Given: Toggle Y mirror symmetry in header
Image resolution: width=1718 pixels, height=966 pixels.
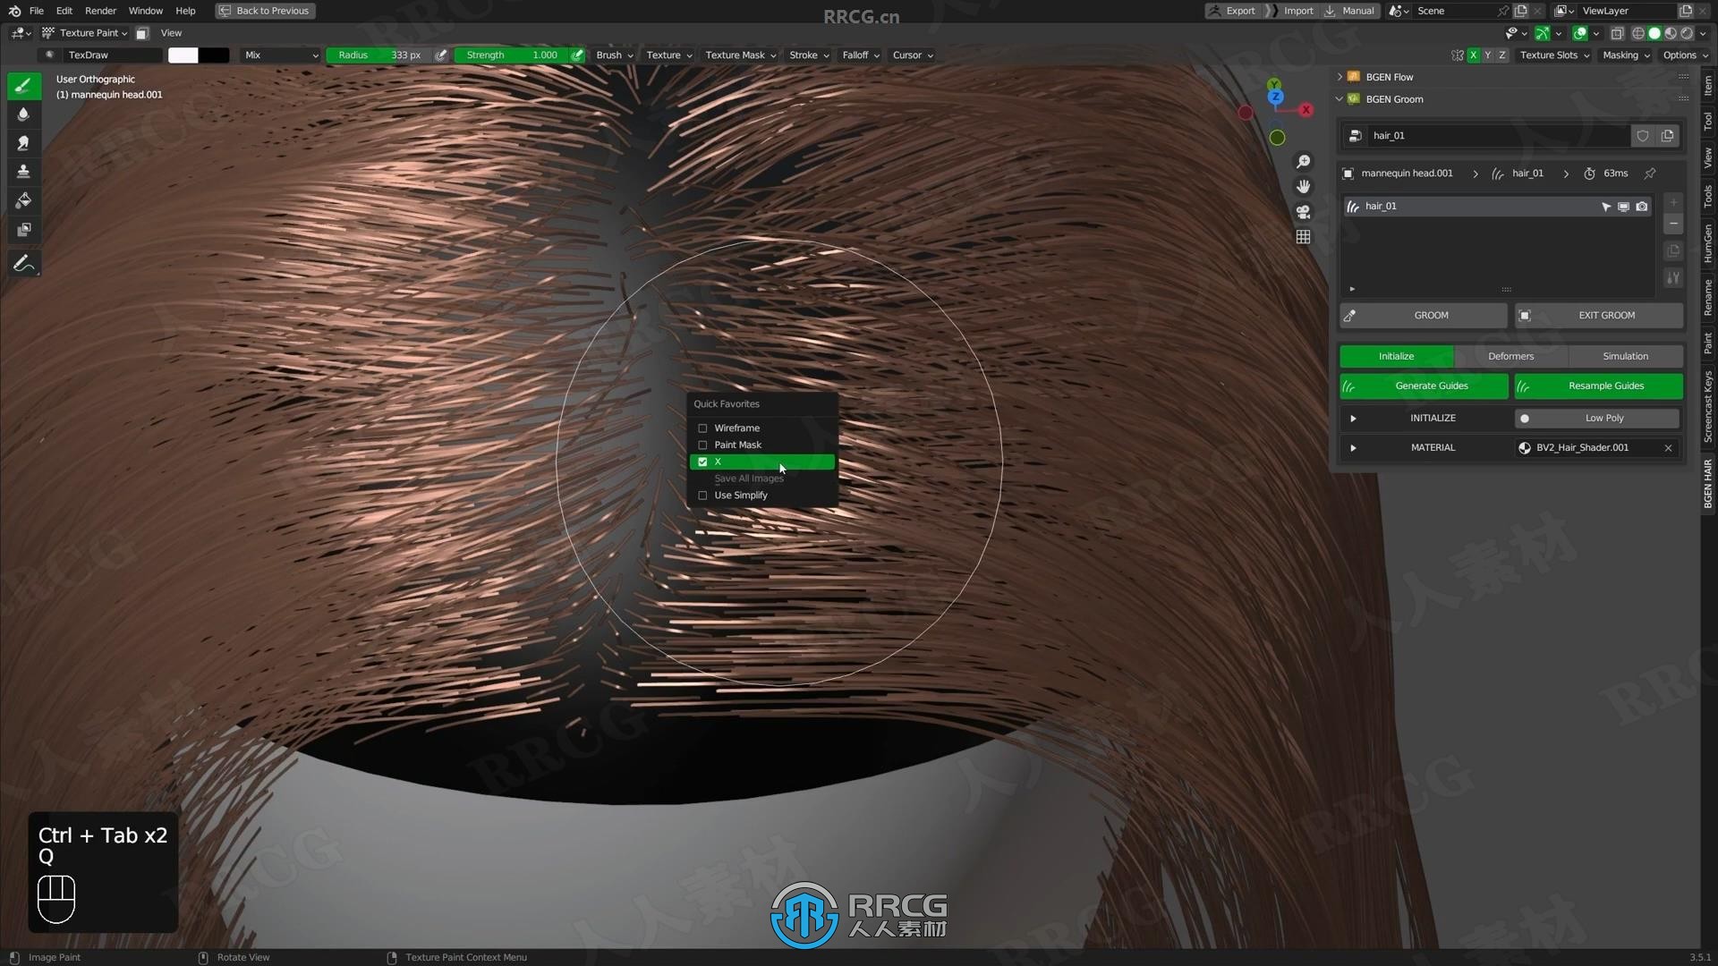Looking at the screenshot, I should click(1488, 55).
